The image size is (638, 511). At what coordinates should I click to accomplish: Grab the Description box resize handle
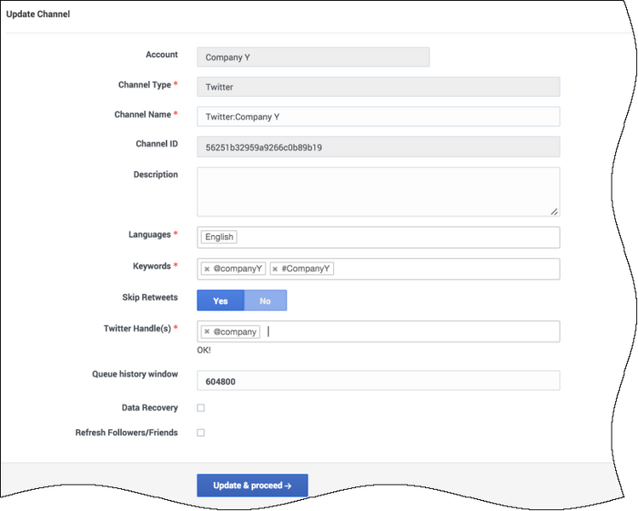click(555, 211)
